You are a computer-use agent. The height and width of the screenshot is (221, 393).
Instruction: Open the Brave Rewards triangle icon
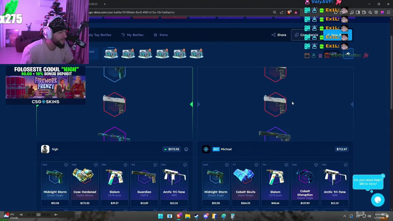click(296, 12)
